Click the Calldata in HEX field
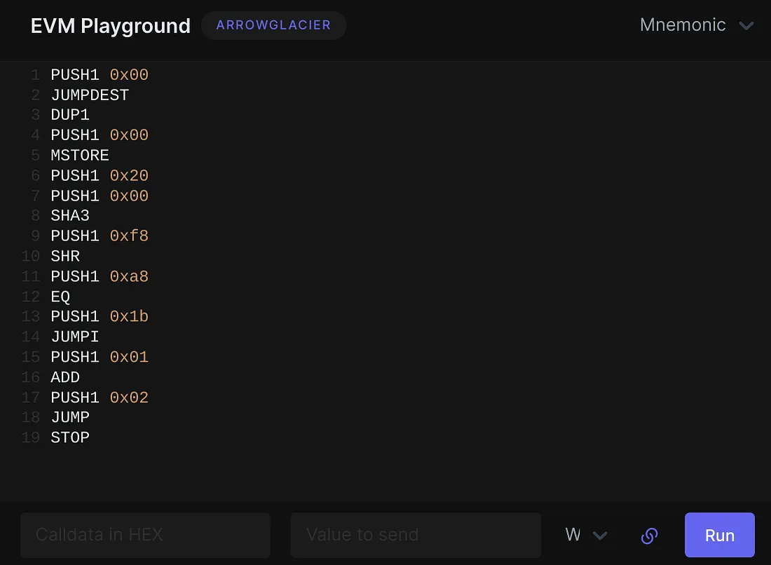This screenshot has height=565, width=771. tap(145, 536)
